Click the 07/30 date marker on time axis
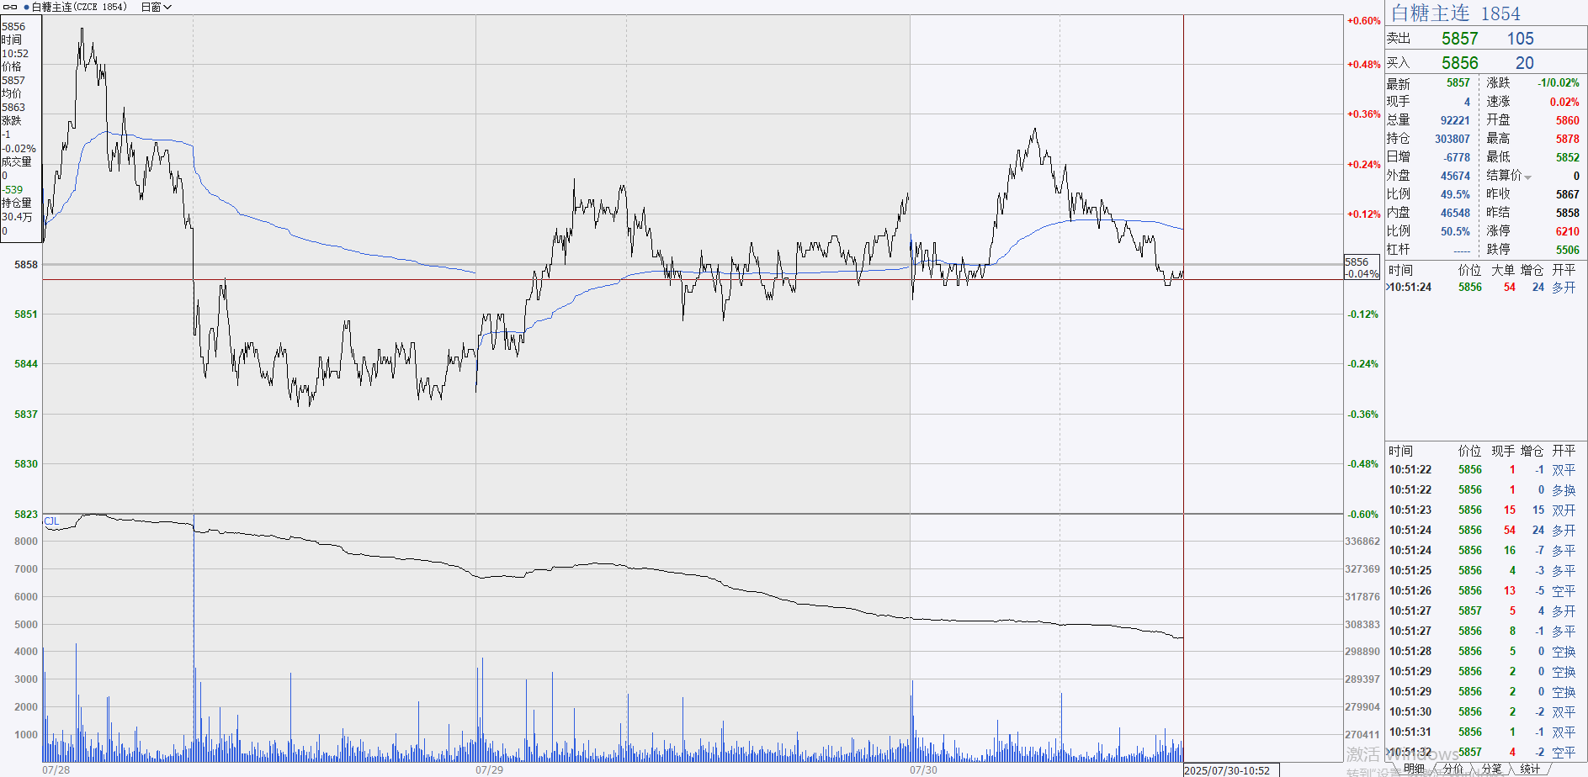 coord(923,769)
